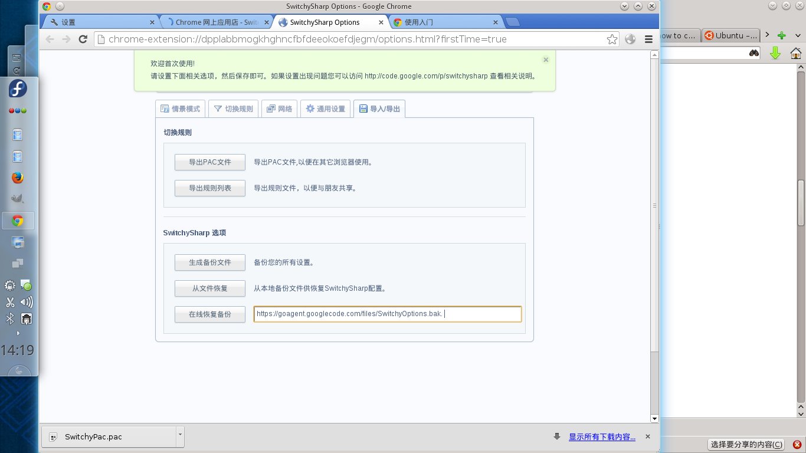Screen dimensions: 806x453
Task: Click the download arrow icon beside 显示所有下载内容
Action: [x=557, y=437]
